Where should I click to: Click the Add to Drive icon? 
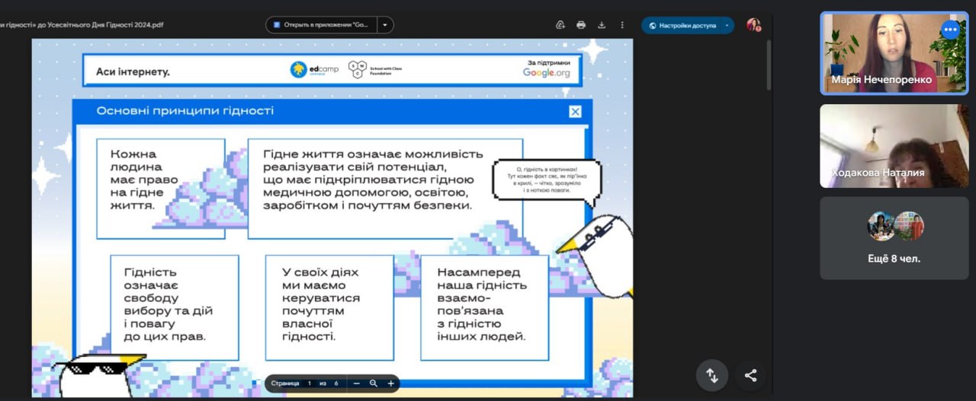tap(560, 25)
